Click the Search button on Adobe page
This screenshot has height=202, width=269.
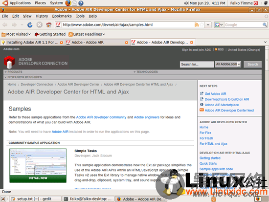pyautogui.click(x=252, y=65)
